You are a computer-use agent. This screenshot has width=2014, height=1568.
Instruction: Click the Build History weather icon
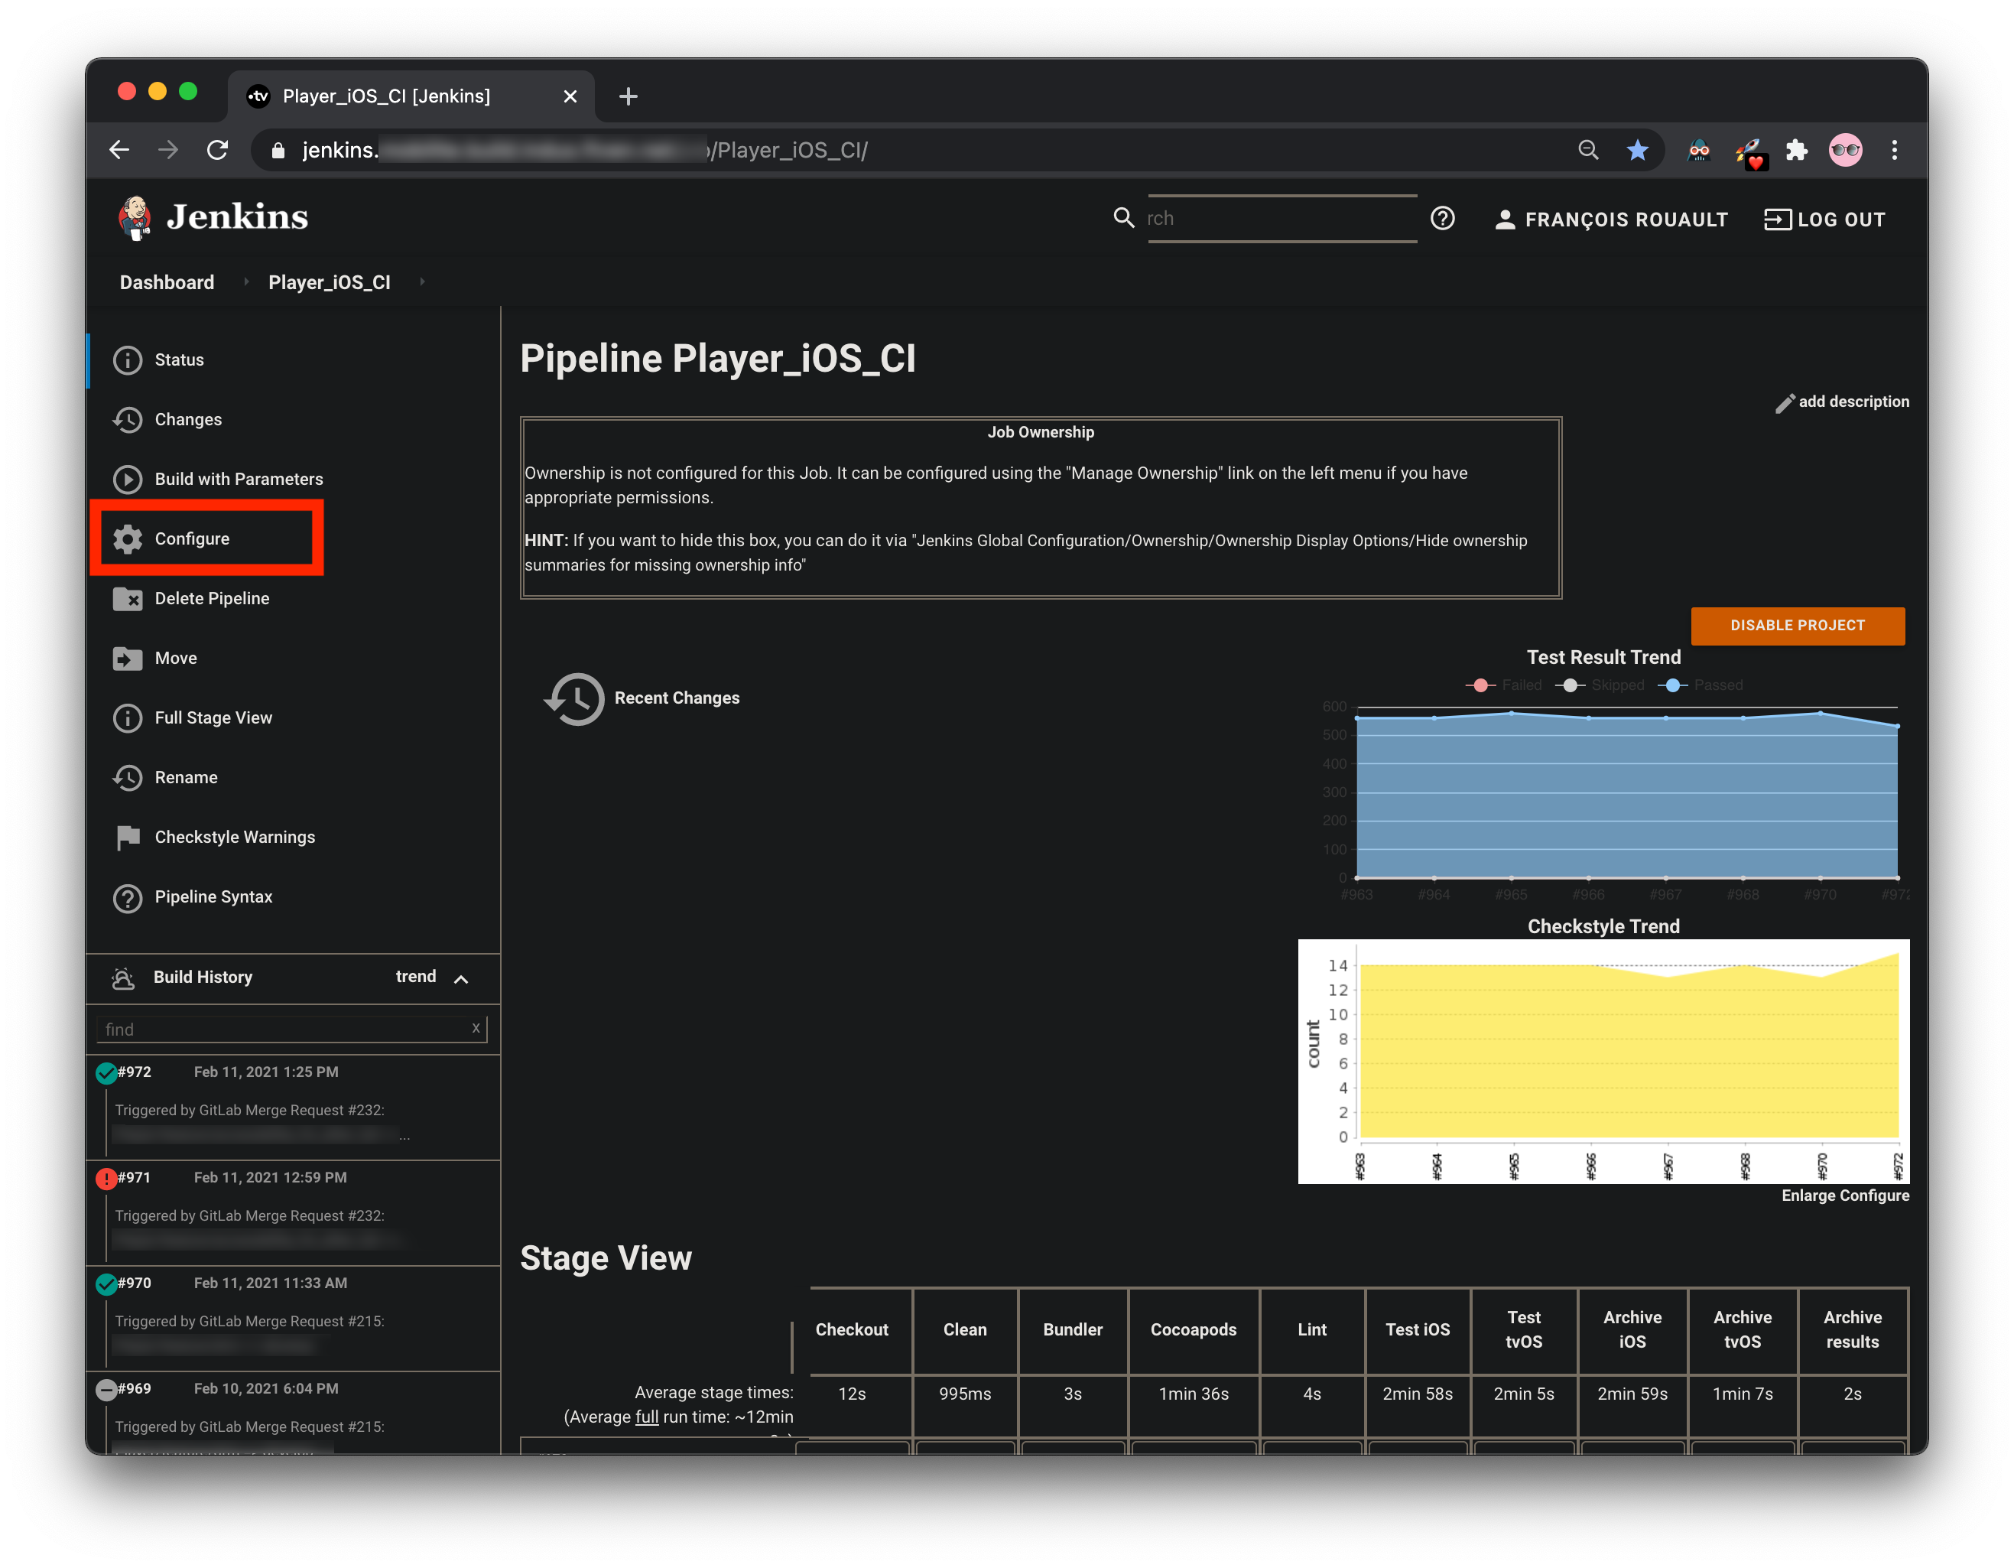pyautogui.click(x=122, y=978)
